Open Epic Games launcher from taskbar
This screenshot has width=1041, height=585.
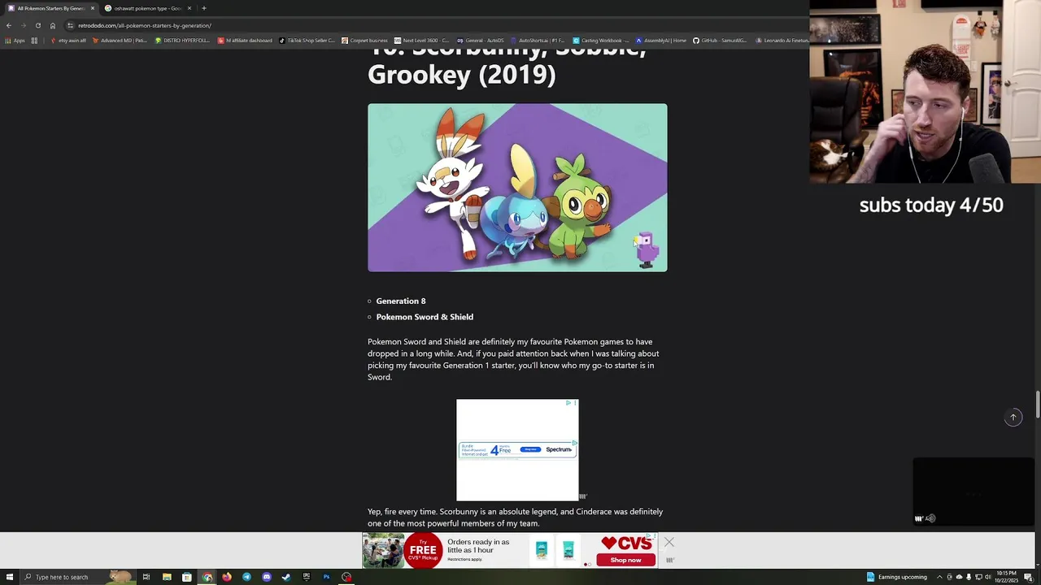pos(306,577)
